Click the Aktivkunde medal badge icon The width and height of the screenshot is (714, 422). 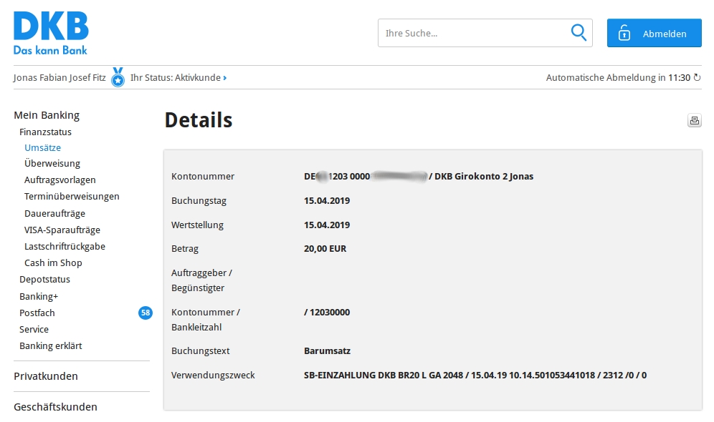click(x=118, y=77)
